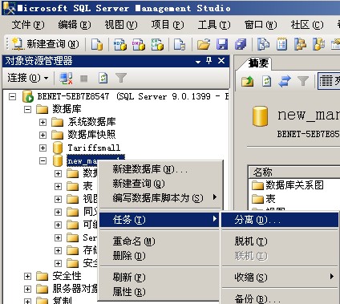Viewport: 340px width, 304px height.
Task: Expand the 数据库快照 folder
Action: [42, 135]
